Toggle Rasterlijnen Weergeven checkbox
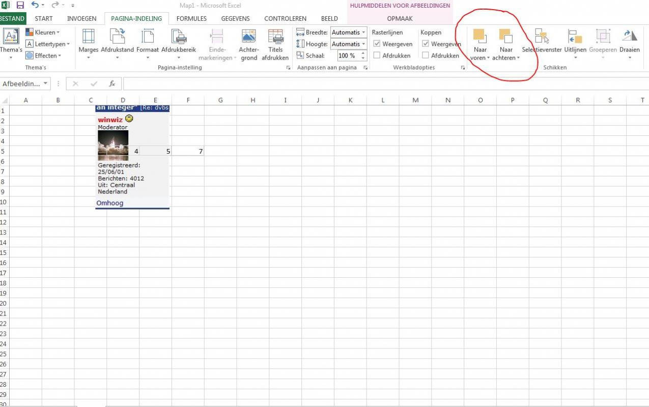Viewport: 649px width, 407px height. coord(377,44)
